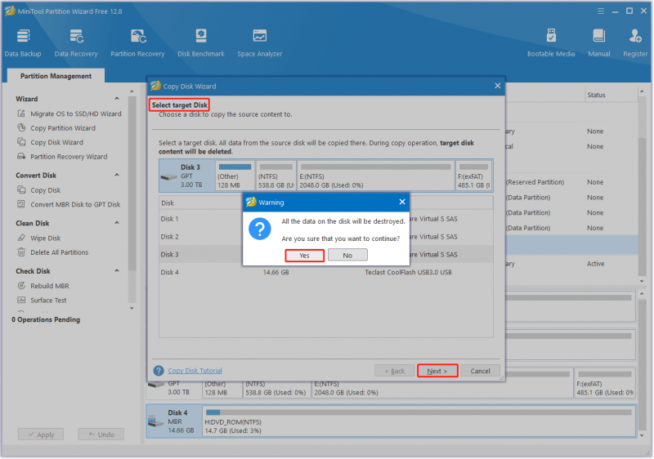The image size is (654, 459).
Task: Open the hamburger menu in title bar
Action: [x=601, y=11]
